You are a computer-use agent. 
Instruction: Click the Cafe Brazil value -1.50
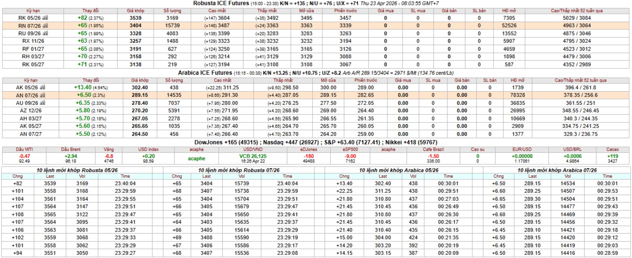click(433, 156)
